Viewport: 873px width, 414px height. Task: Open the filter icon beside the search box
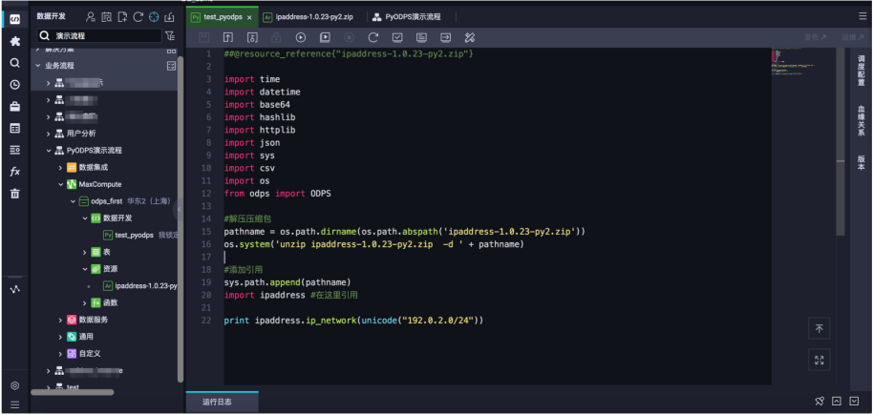coord(170,35)
